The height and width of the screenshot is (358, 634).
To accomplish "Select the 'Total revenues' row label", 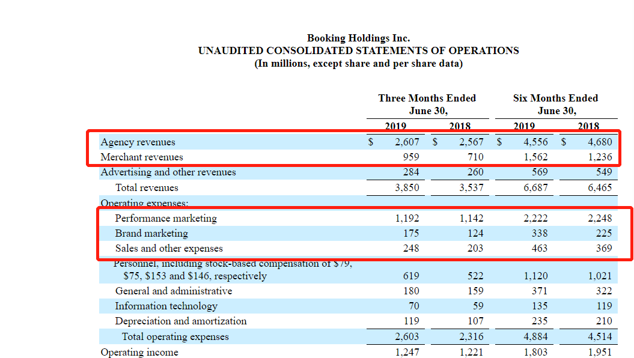I will 147,188.
